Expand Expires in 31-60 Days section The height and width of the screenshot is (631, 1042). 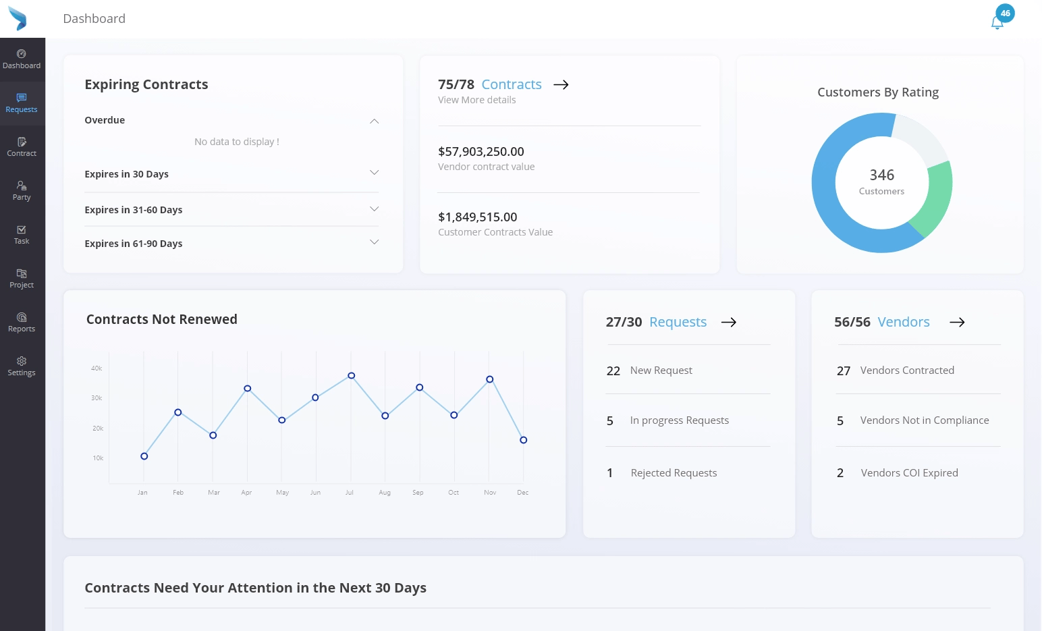coord(374,209)
